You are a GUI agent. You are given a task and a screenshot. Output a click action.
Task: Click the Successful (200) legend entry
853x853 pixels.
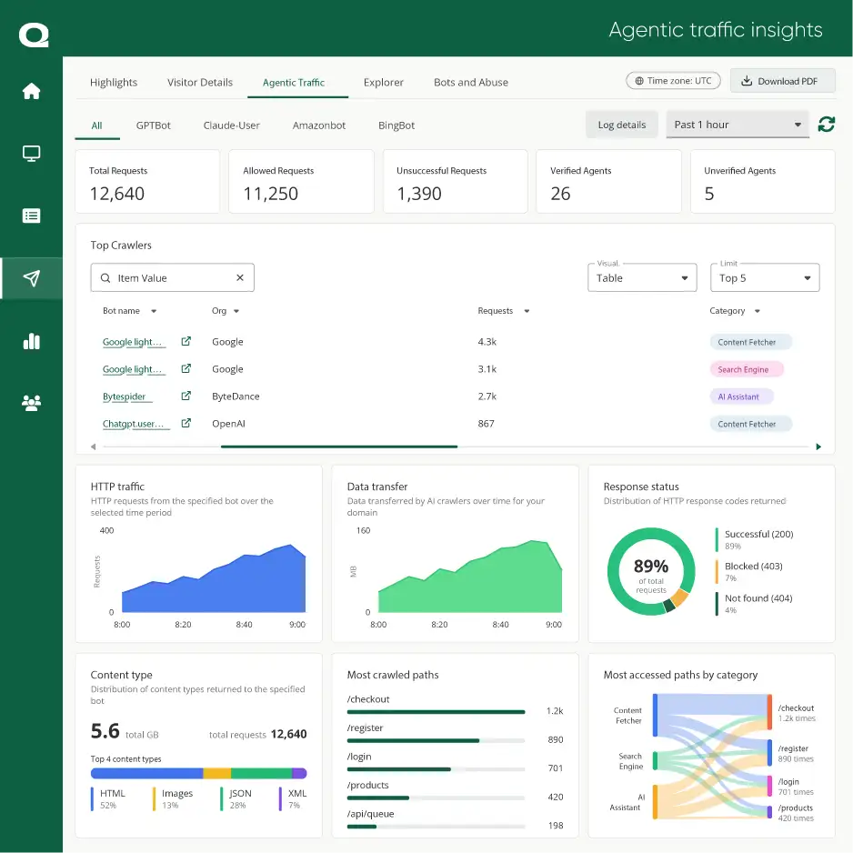click(x=754, y=539)
